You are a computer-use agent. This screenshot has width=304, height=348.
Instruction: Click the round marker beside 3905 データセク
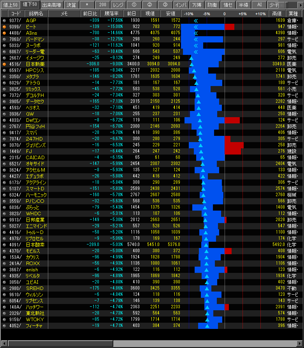point(4,102)
